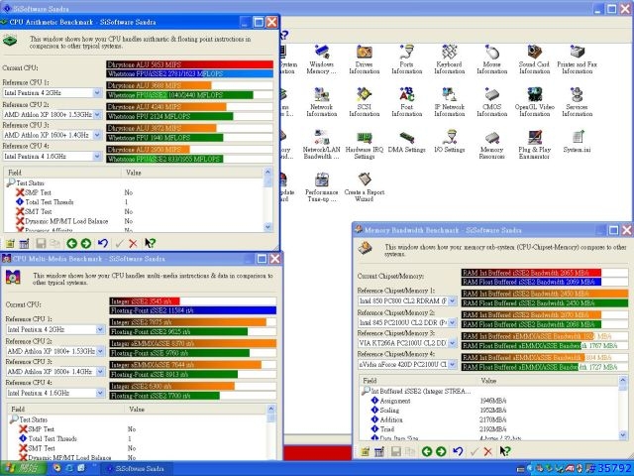The image size is (634, 476).
Task: Open Reference CPU 1 dropdown in CPU Arithmetic
Action: pos(97,92)
